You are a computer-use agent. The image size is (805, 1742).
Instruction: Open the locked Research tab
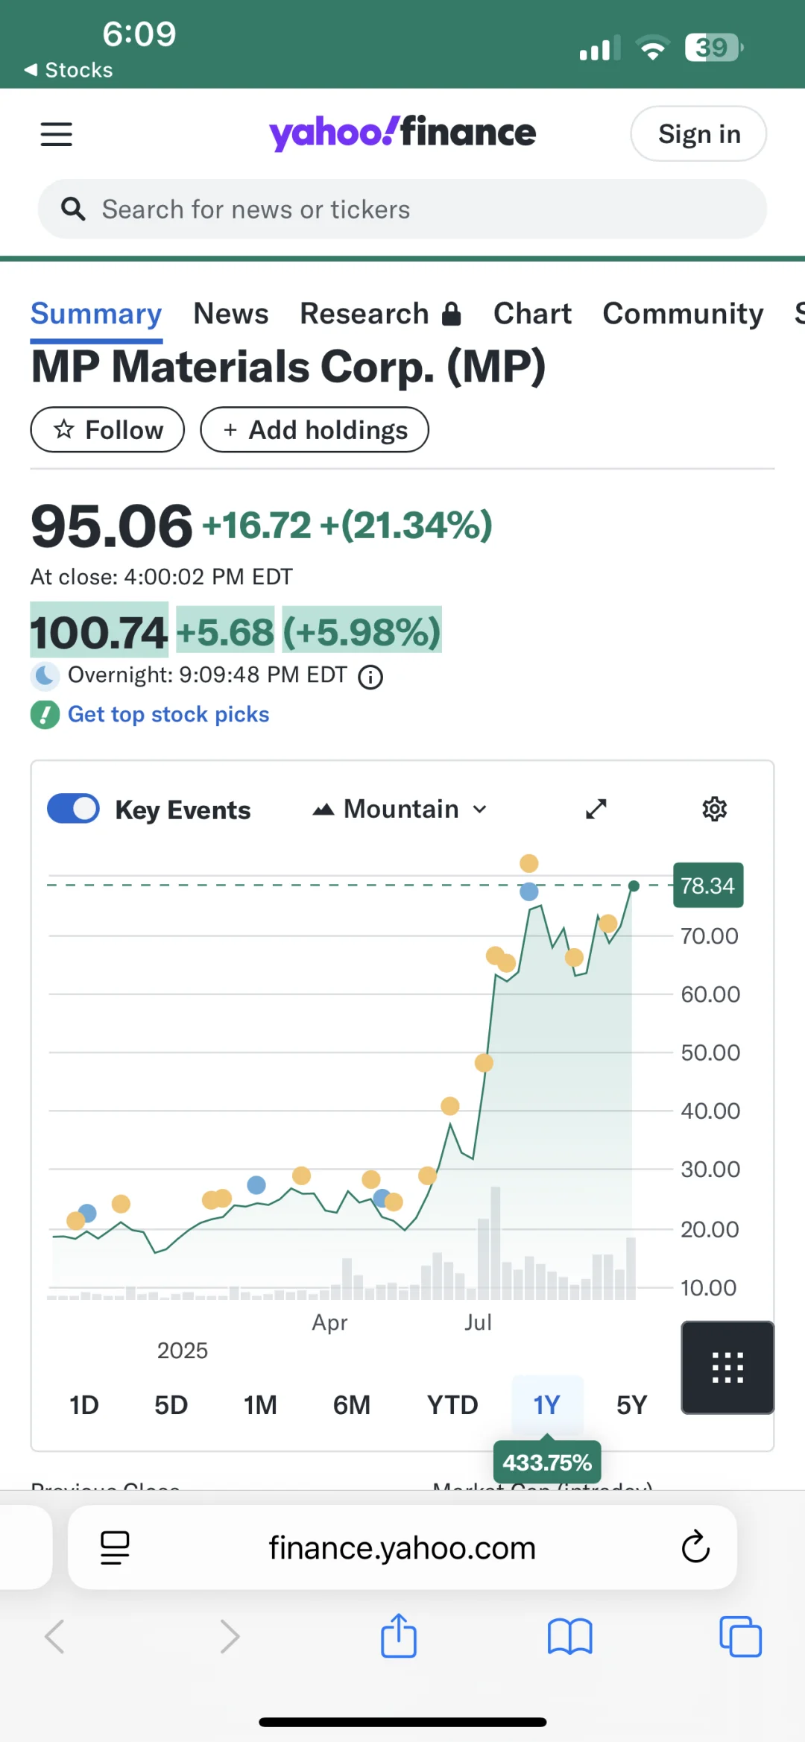tap(381, 314)
